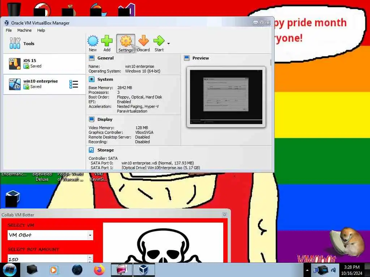Image resolution: width=370 pixels, height=277 pixels.
Task: Click the taskbar clock showing 3:28 PM
Action: (352, 270)
